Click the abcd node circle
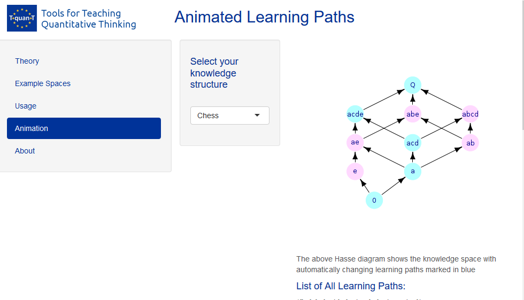The height and width of the screenshot is (300, 524). [470, 114]
